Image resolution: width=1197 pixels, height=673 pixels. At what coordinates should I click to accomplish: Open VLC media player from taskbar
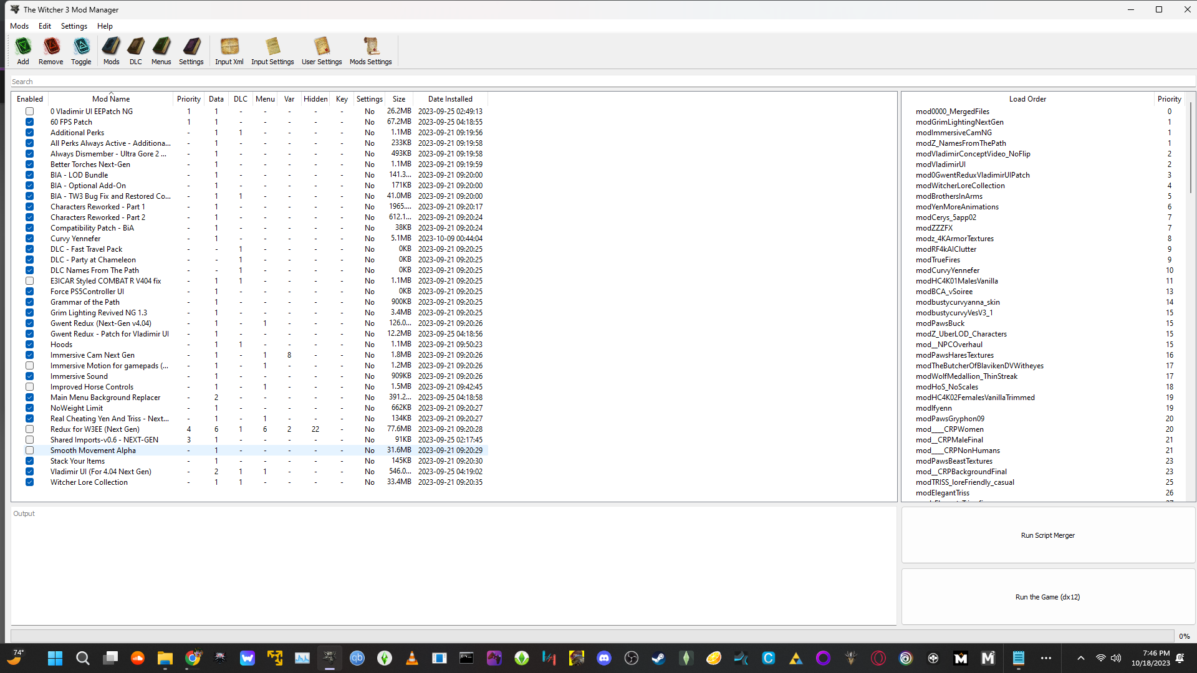click(411, 658)
